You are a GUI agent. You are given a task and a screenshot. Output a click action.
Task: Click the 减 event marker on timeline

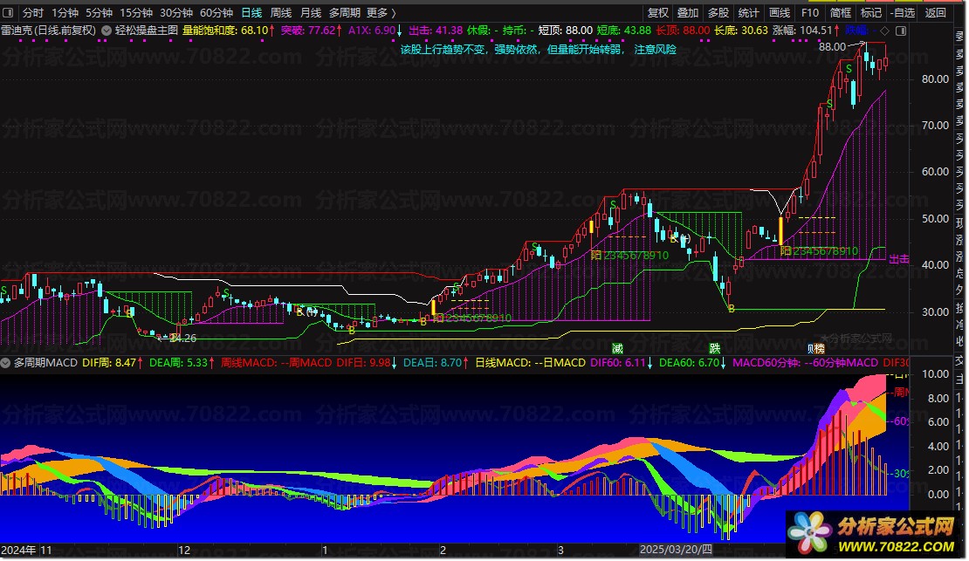coord(616,348)
